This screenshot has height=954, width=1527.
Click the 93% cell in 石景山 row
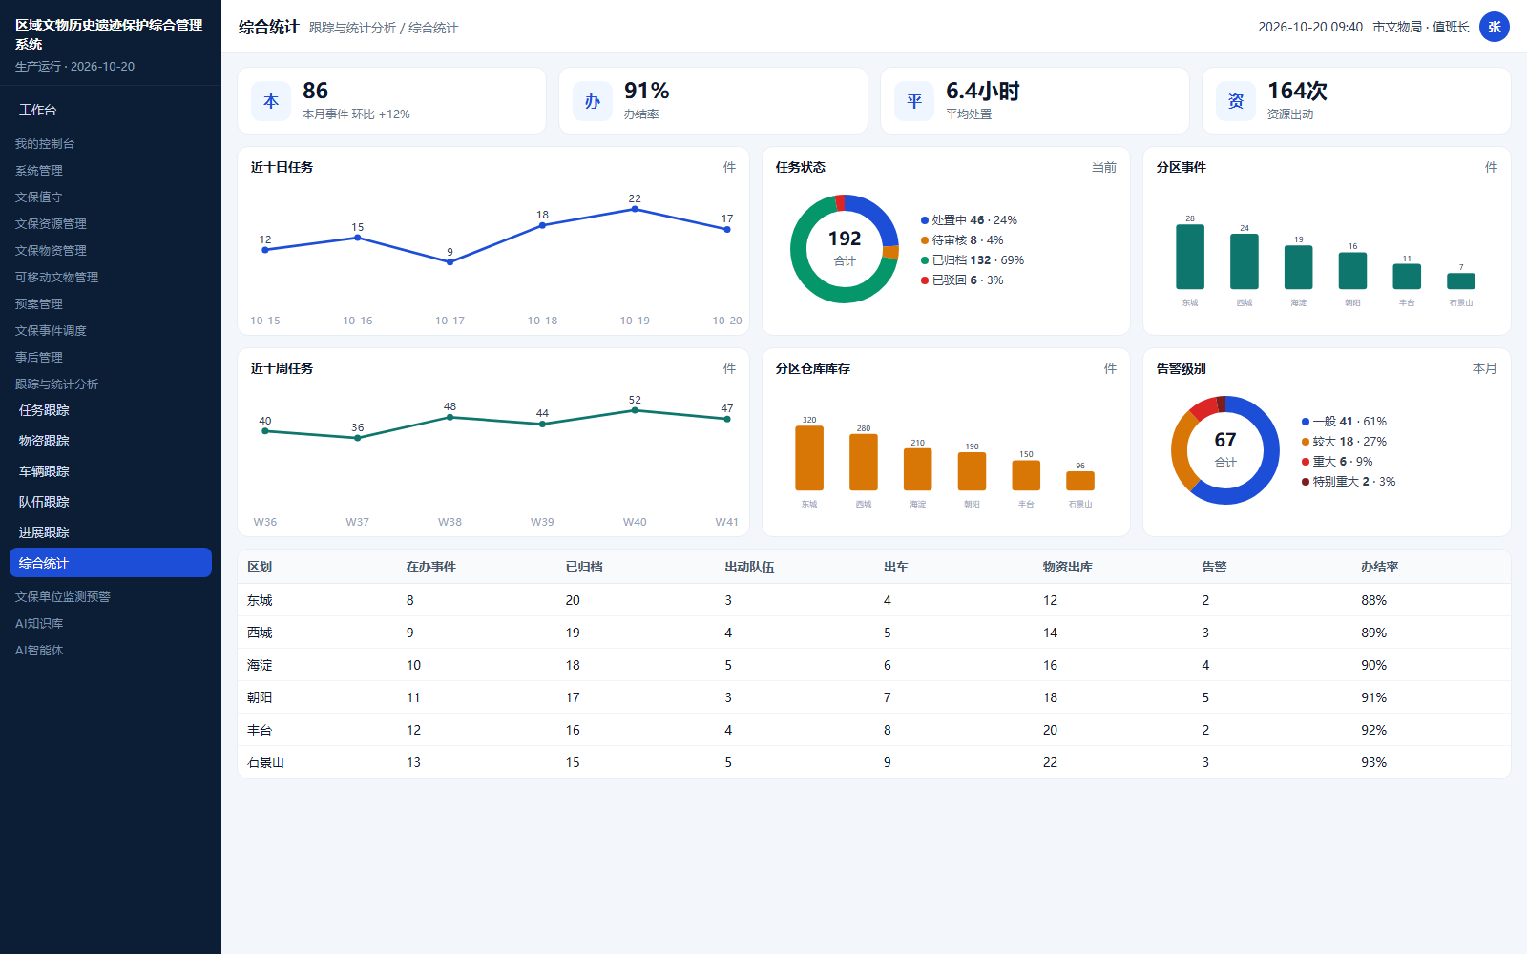click(1373, 762)
